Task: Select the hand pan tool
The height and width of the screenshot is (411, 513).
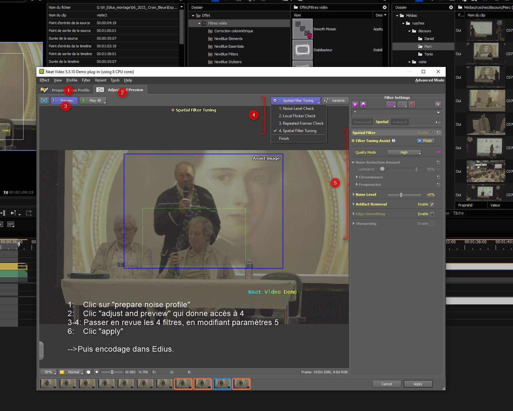Action: tap(88, 372)
